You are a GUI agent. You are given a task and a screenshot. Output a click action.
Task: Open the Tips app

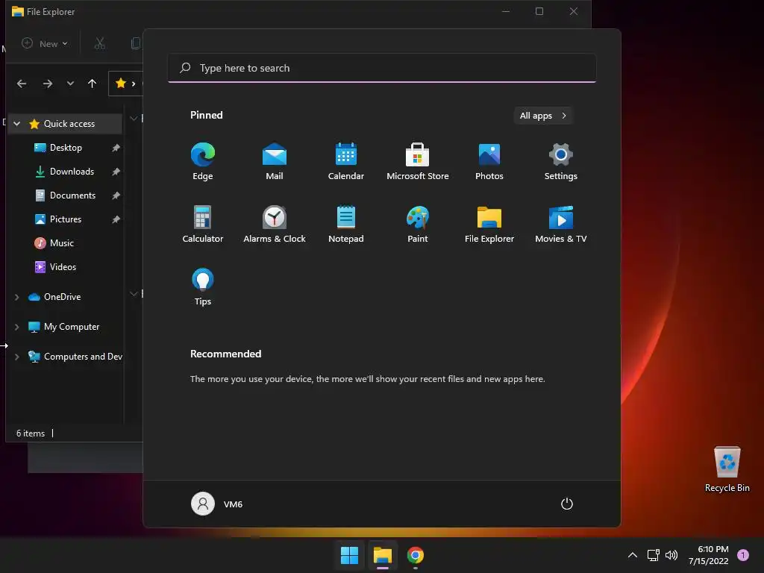coord(203,287)
